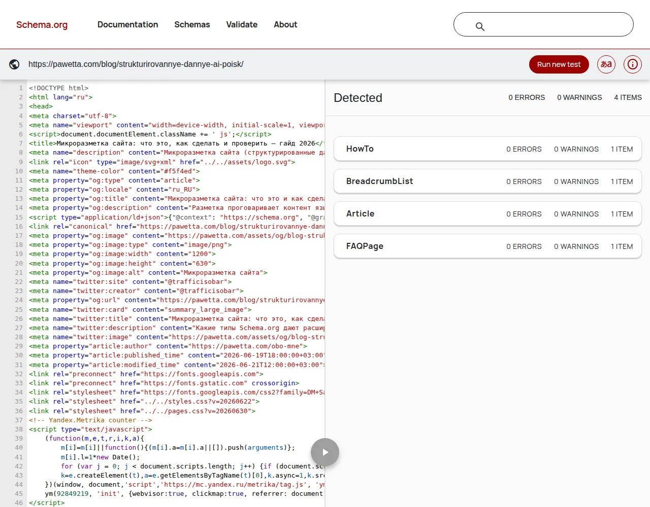Click the article:published_time meta line
The height and width of the screenshot is (507, 650).
(176, 355)
